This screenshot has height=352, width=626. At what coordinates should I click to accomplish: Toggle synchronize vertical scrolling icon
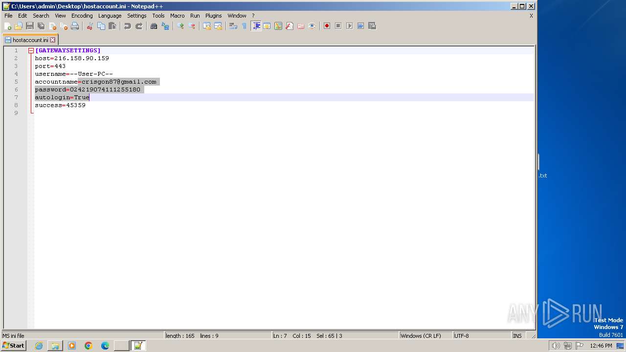[x=207, y=26]
